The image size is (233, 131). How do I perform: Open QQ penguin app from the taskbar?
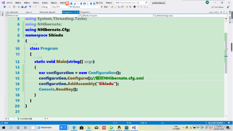pos(119,128)
